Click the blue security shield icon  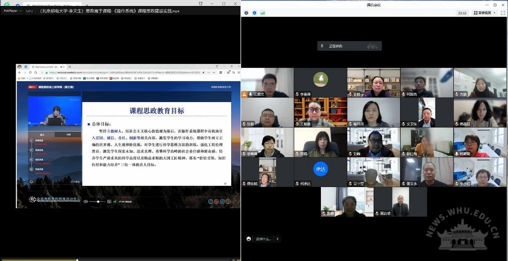(254, 13)
